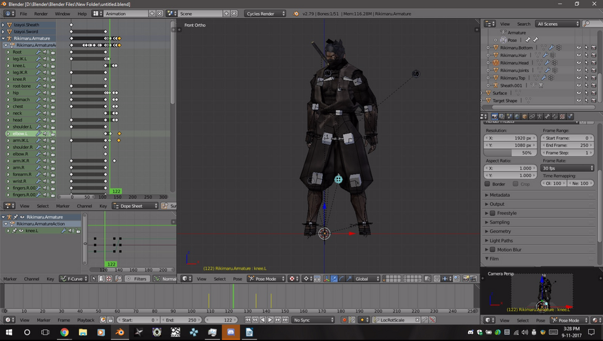Open the Bone Constraints properties tab
This screenshot has width=603, height=341.
[555, 117]
